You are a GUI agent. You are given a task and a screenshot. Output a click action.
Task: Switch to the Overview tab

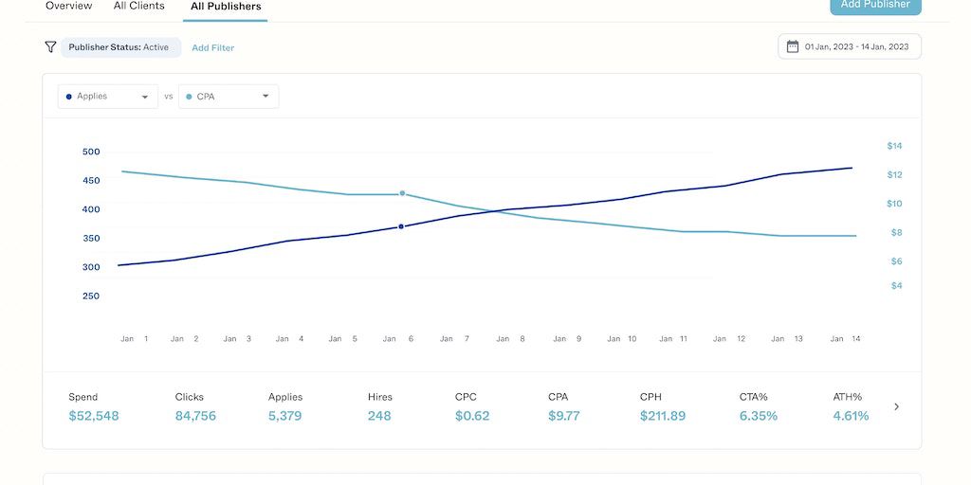(69, 7)
